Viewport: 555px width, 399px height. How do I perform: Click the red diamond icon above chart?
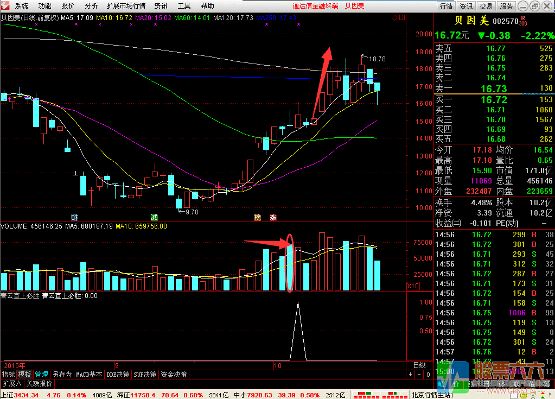394,18
